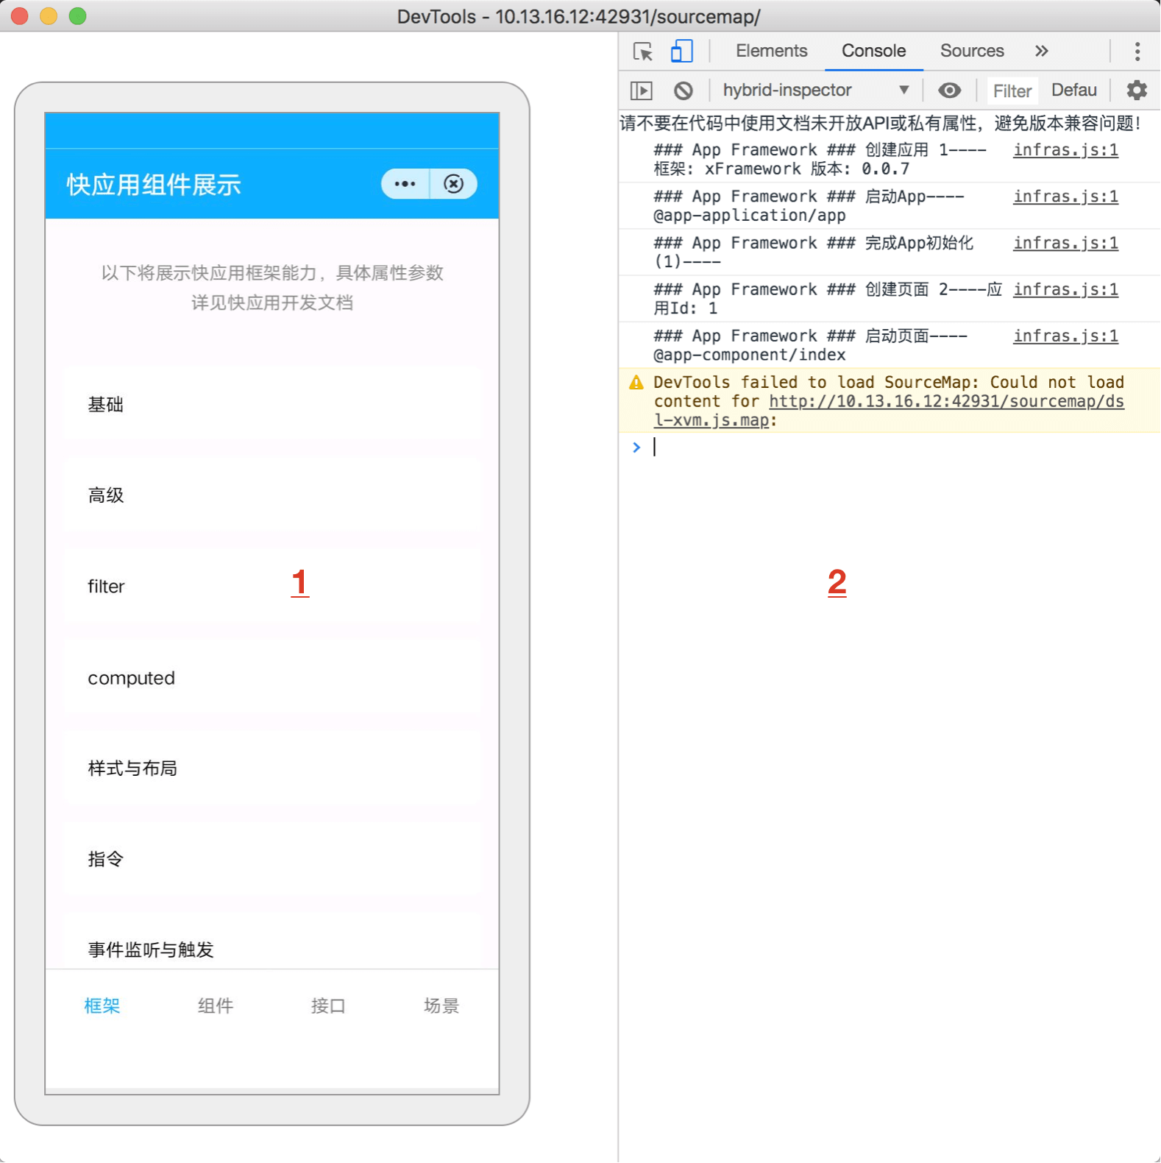This screenshot has height=1163, width=1161.
Task: Select the 接口 bottom tab
Action: (328, 1005)
